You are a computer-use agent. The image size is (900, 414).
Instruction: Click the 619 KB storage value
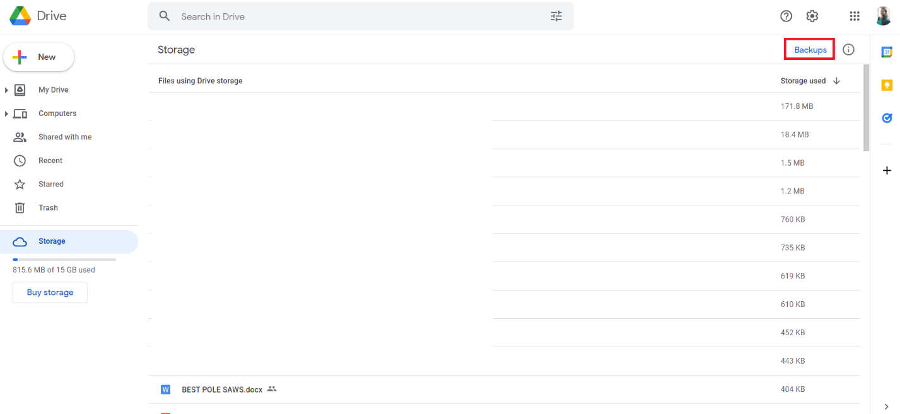tap(793, 276)
